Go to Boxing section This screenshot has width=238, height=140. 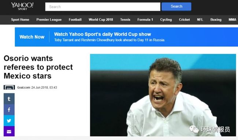pyautogui.click(x=216, y=19)
